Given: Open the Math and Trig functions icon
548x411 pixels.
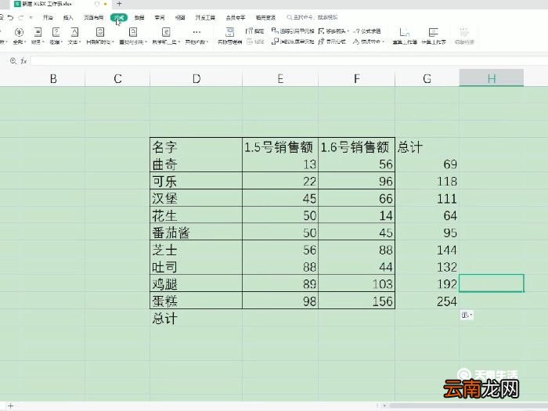Looking at the screenshot, I should point(166,33).
